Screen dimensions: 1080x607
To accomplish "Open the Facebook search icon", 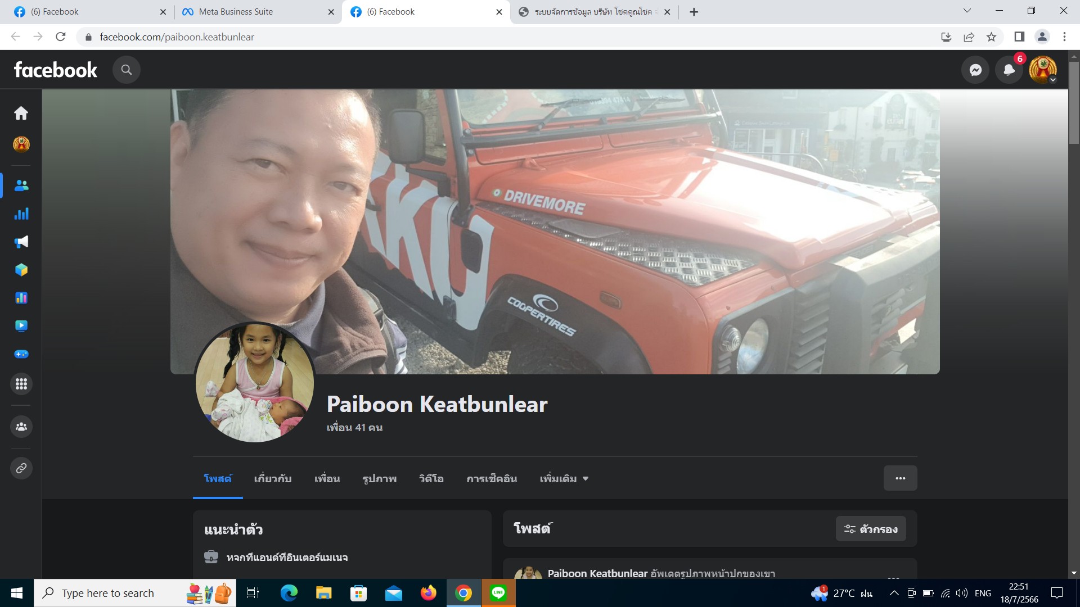I will [126, 70].
